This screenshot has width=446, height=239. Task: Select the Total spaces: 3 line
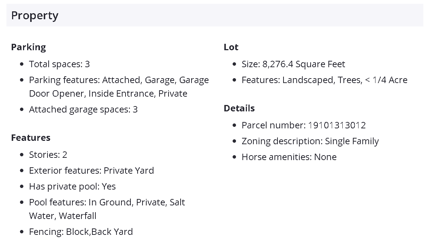point(59,64)
